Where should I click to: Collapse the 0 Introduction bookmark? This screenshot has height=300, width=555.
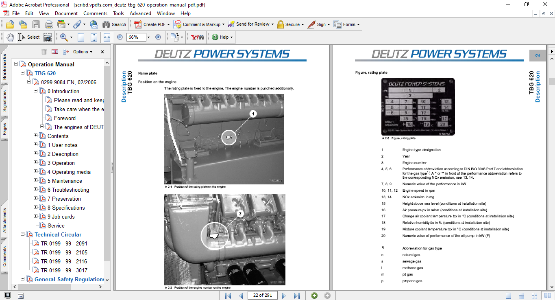[x=36, y=91]
